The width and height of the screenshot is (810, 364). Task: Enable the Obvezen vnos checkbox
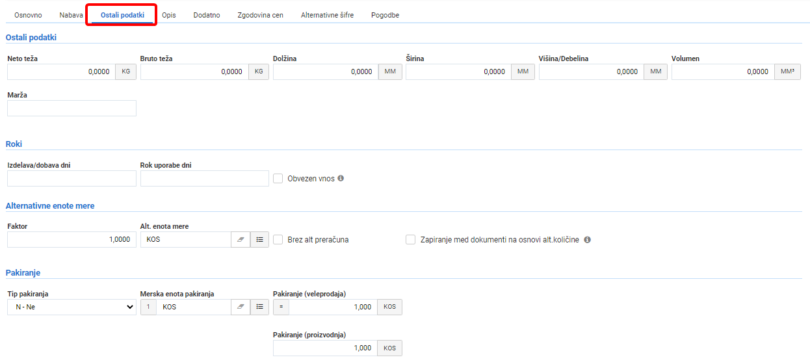pyautogui.click(x=278, y=178)
